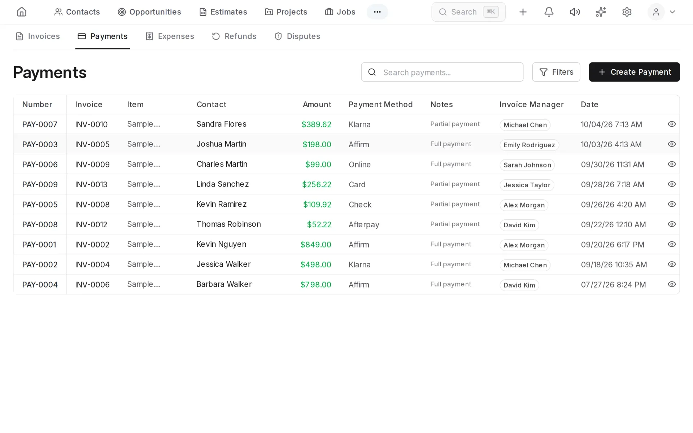The height and width of the screenshot is (433, 693).
Task: View payment PAY-0003 eye icon
Action: click(671, 144)
